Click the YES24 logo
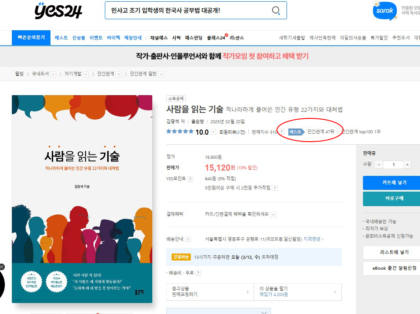Screen dimensions: 420x314 (x=58, y=11)
